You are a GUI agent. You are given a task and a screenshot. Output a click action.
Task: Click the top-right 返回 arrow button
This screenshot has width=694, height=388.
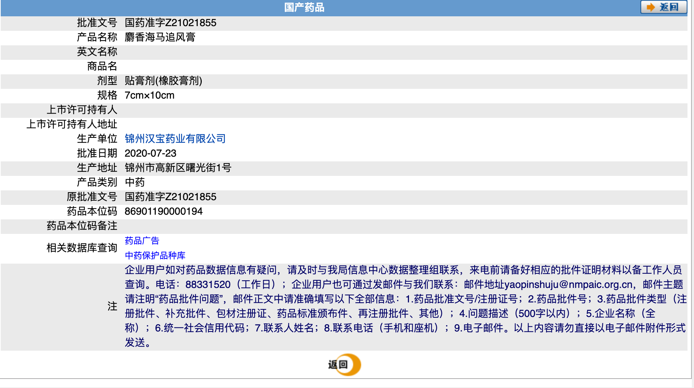[x=664, y=7]
